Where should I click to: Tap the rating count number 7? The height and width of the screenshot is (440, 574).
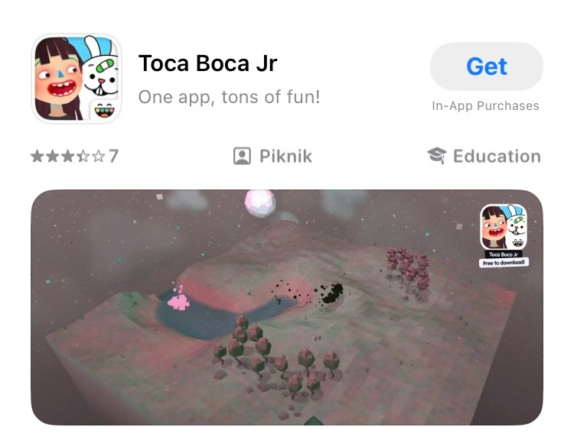pyautogui.click(x=113, y=156)
